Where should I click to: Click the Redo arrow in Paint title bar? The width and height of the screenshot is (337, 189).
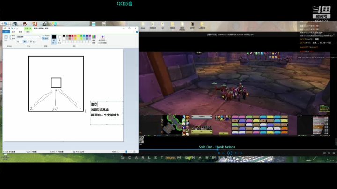coord(15,28)
